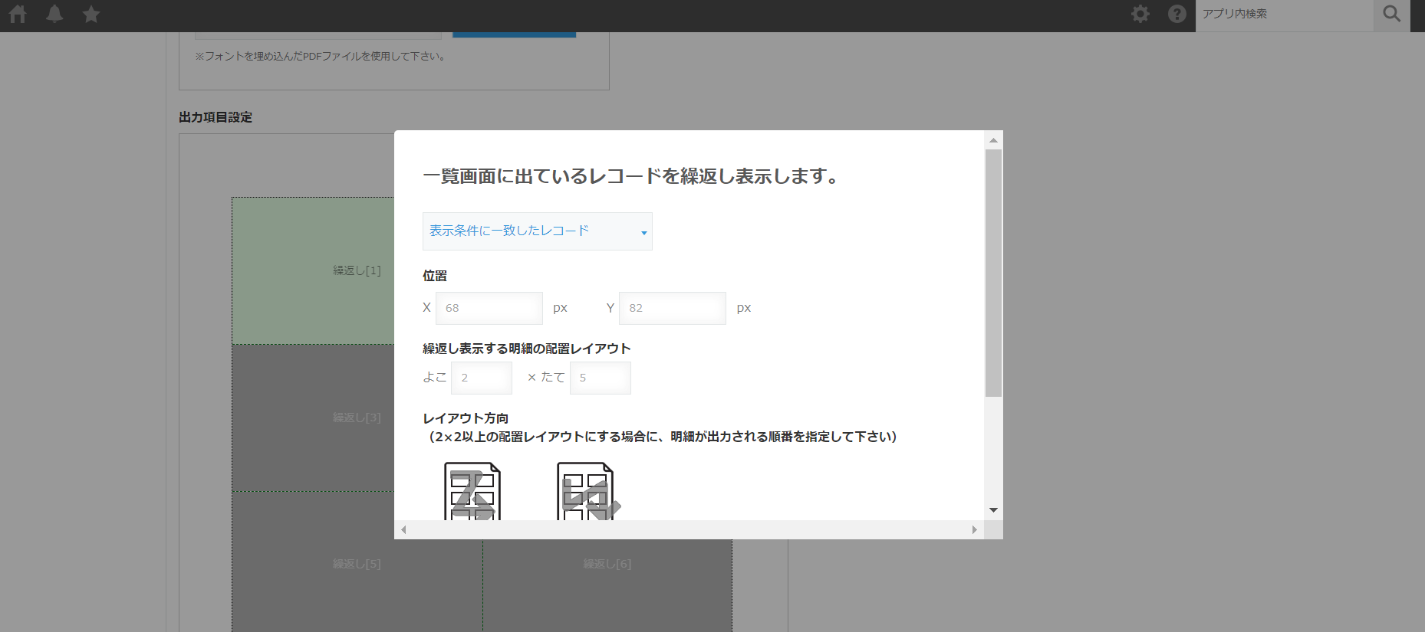The width and height of the screenshot is (1425, 632).
Task: Click the 出力項目設定 heading
Action: [216, 117]
